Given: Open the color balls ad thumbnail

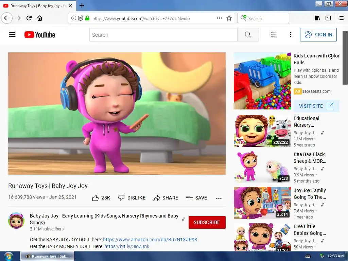Looking at the screenshot, I should [262, 81].
